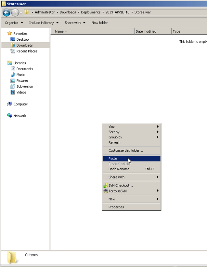Click the Computer icon in sidebar

10,104
